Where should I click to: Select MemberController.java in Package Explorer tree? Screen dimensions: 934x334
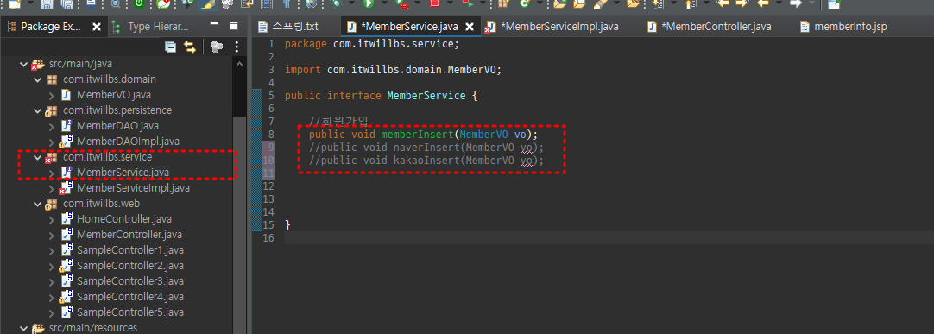(129, 234)
